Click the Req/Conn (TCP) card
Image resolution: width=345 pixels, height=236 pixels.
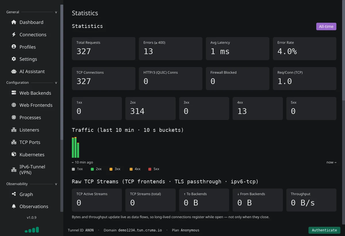click(x=304, y=79)
